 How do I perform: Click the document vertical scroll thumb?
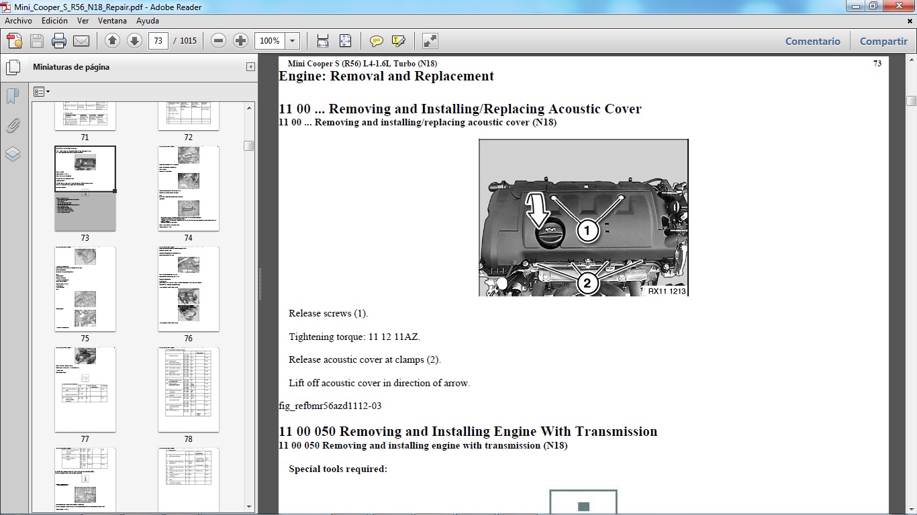point(911,101)
